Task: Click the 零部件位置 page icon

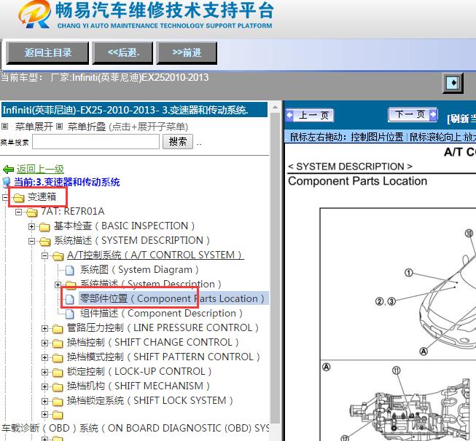Action: (x=70, y=299)
